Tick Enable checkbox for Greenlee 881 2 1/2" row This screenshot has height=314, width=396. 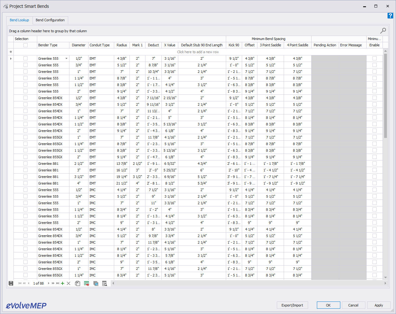(x=374, y=164)
